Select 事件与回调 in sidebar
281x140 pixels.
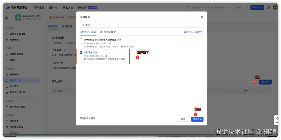click(x=22, y=80)
